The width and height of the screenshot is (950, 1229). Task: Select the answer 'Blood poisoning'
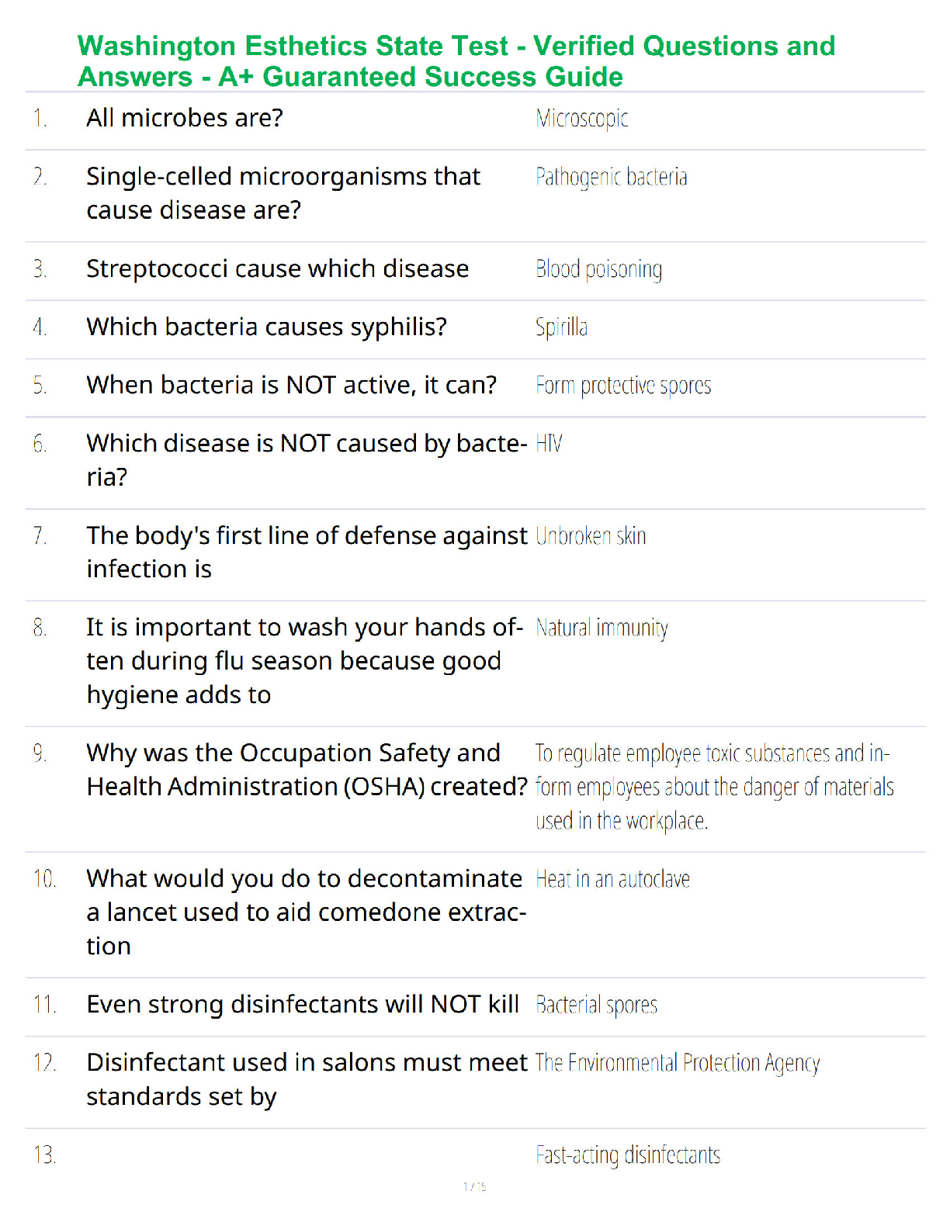tap(599, 269)
